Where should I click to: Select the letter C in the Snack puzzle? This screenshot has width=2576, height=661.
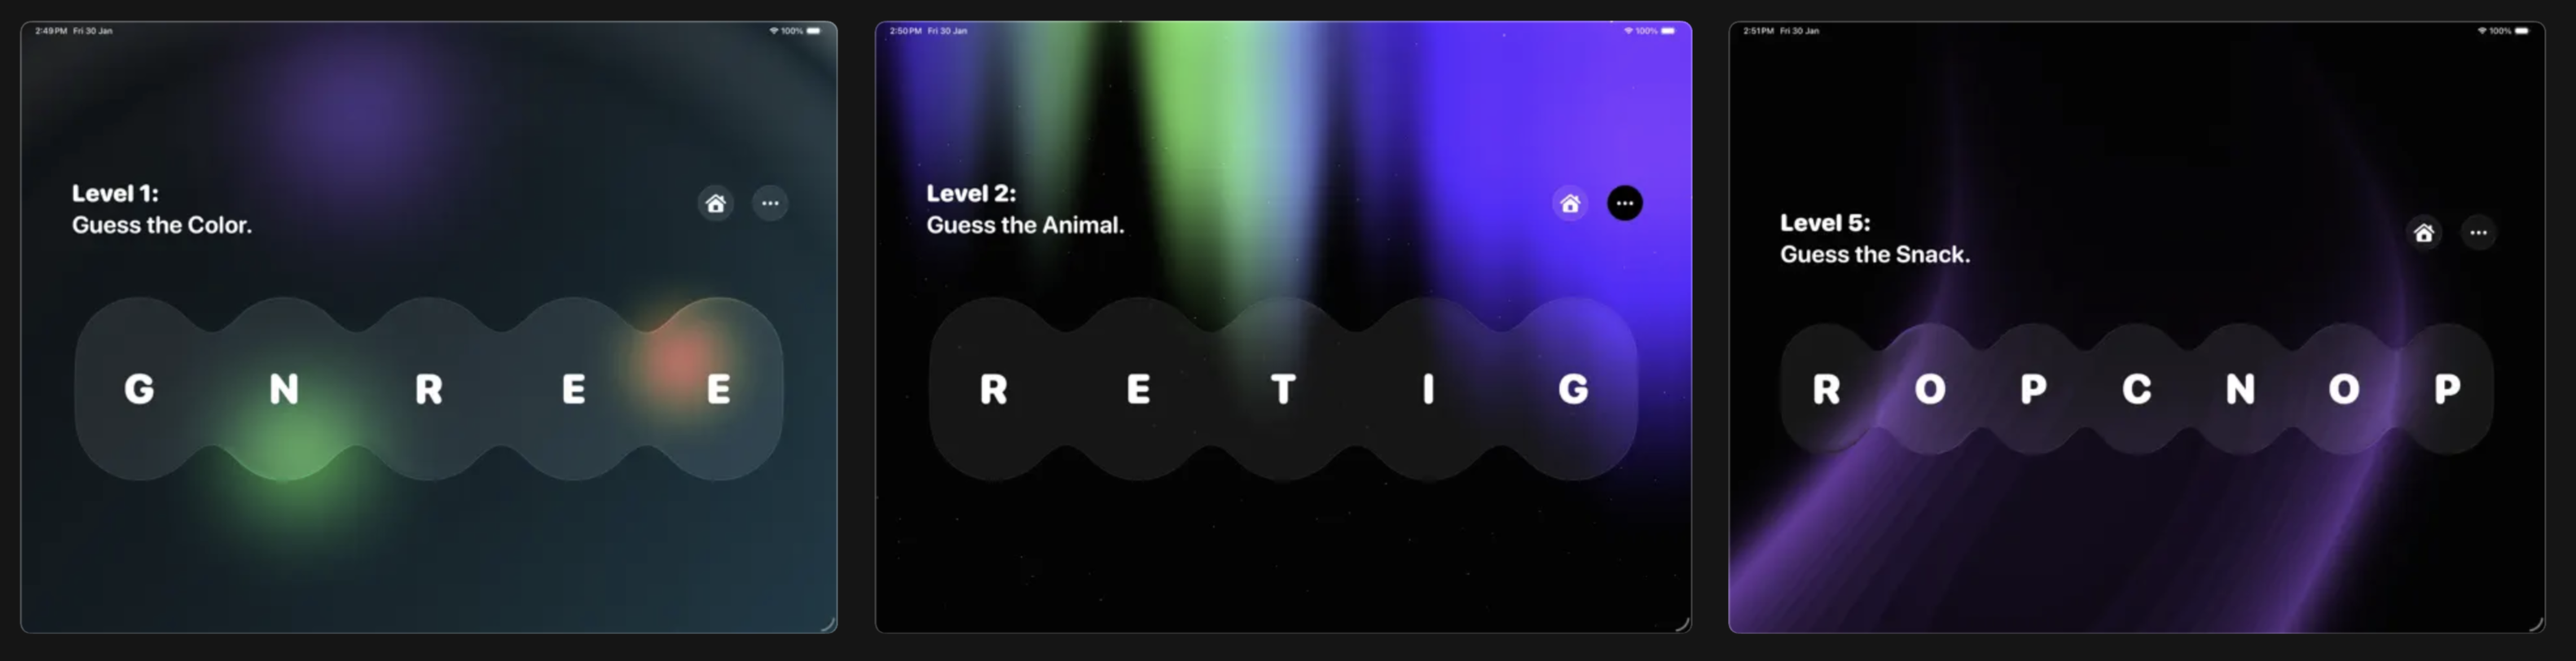(x=2137, y=388)
